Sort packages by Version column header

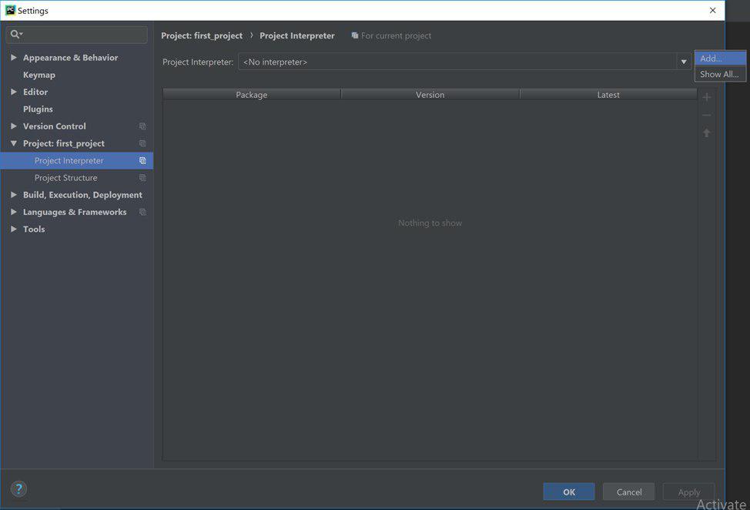point(430,95)
